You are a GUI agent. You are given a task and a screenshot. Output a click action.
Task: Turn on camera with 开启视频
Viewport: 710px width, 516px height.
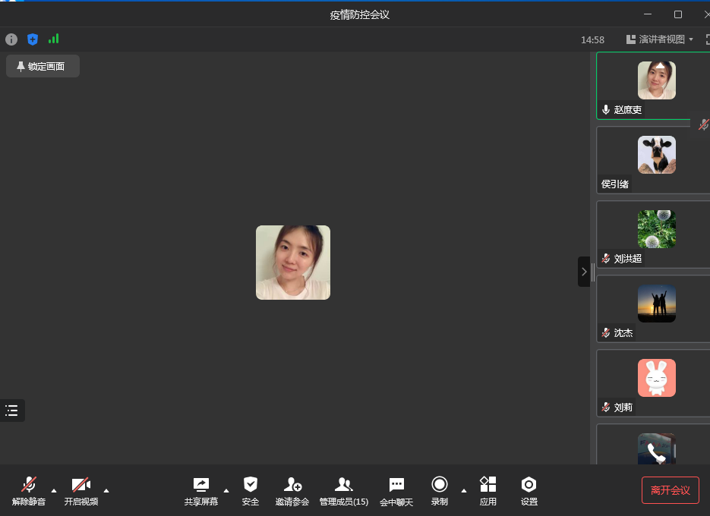(80, 491)
